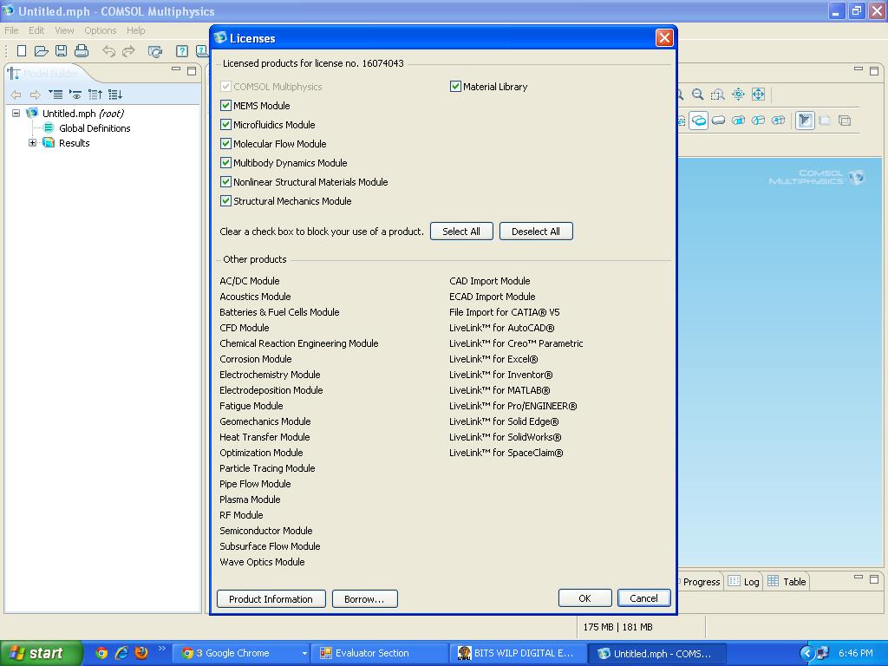Collapse the Untitled.mph root node
The width and height of the screenshot is (888, 666).
(x=16, y=114)
